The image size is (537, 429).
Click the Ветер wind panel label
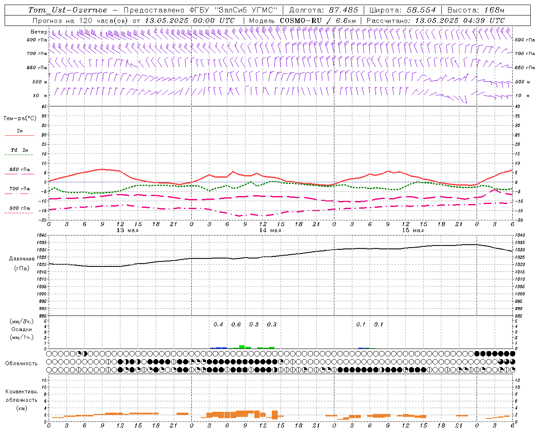[x=39, y=32]
